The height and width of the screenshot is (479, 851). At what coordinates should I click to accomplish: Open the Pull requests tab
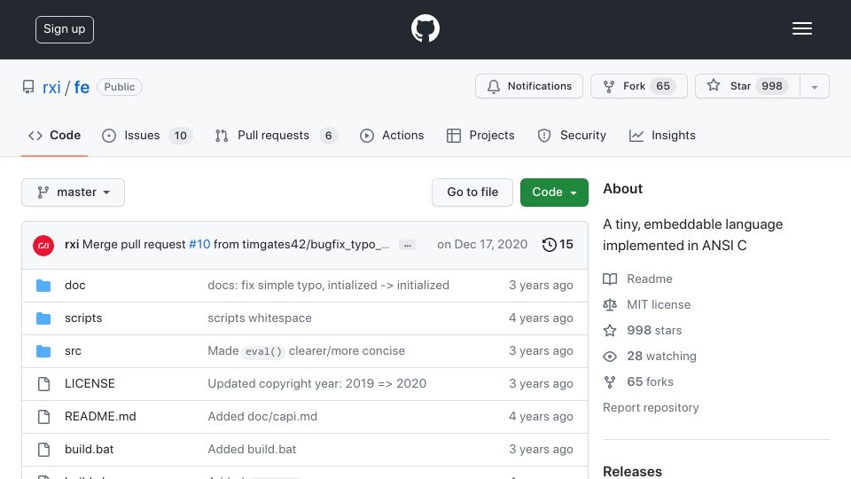[x=276, y=135]
